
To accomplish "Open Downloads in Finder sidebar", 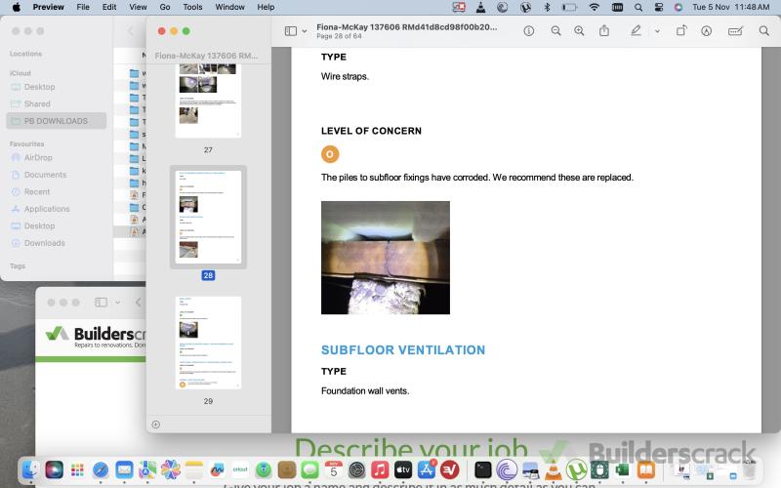I will click(x=44, y=243).
